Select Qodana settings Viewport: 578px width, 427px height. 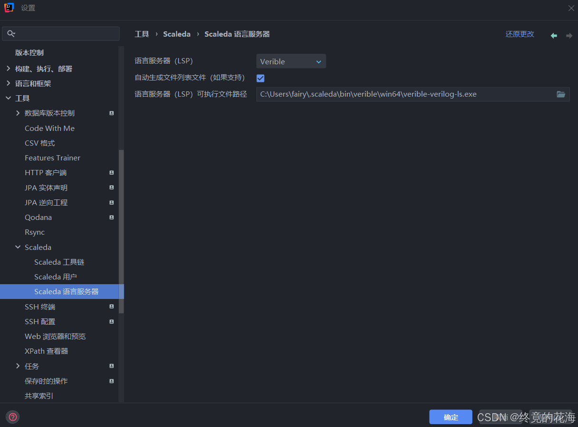tap(38, 217)
